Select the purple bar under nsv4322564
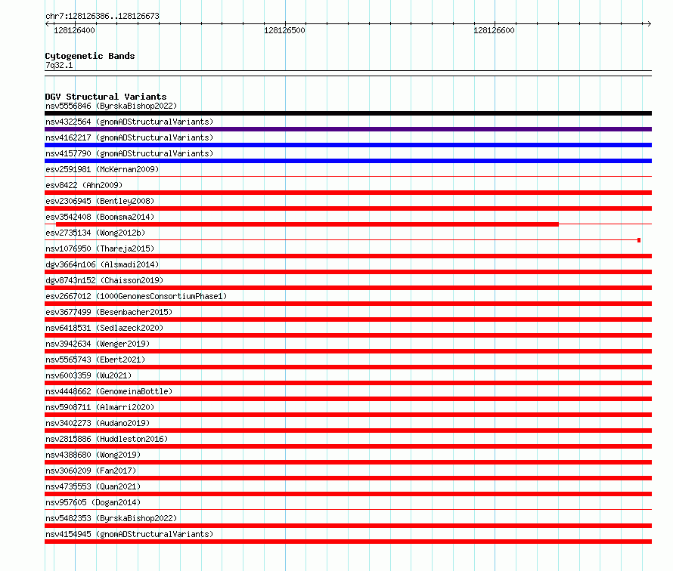673x571 pixels. [x=348, y=129]
